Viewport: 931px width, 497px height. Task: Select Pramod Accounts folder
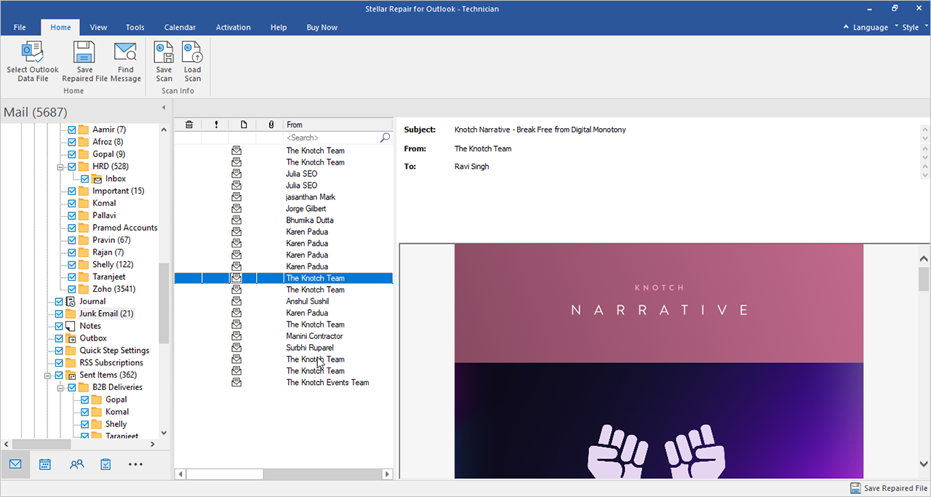coord(124,228)
